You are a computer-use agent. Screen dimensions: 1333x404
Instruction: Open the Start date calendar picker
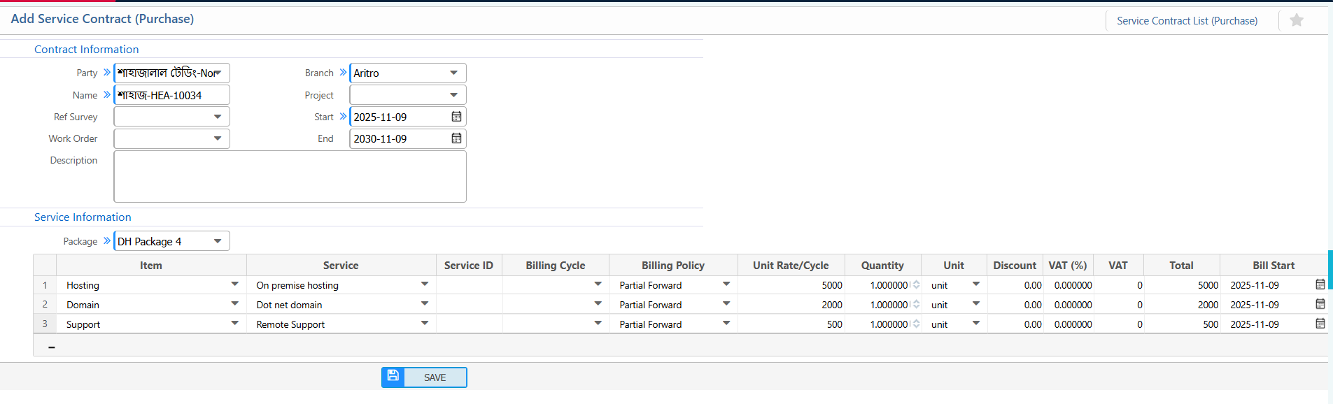456,117
